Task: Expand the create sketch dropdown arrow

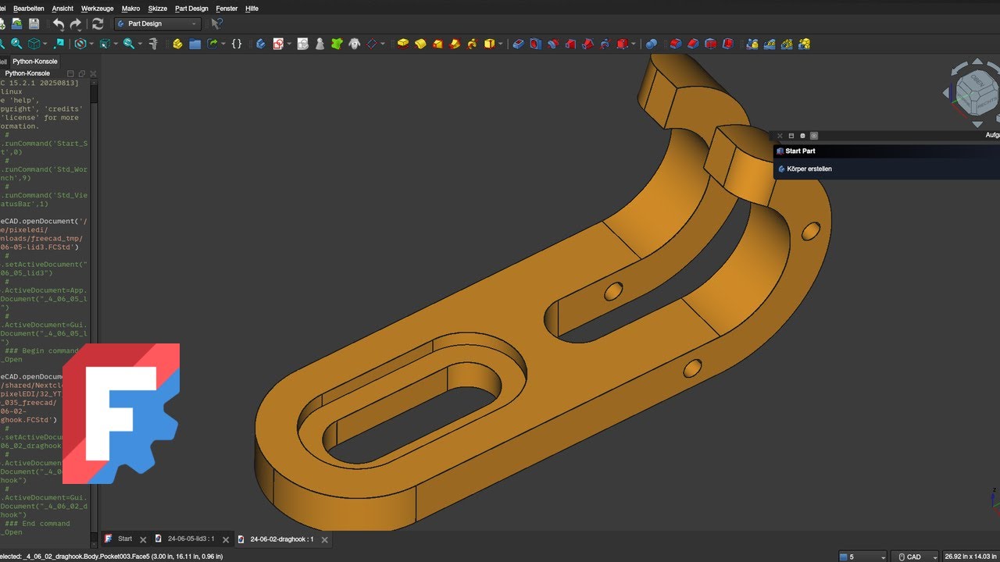Action: tap(288, 44)
